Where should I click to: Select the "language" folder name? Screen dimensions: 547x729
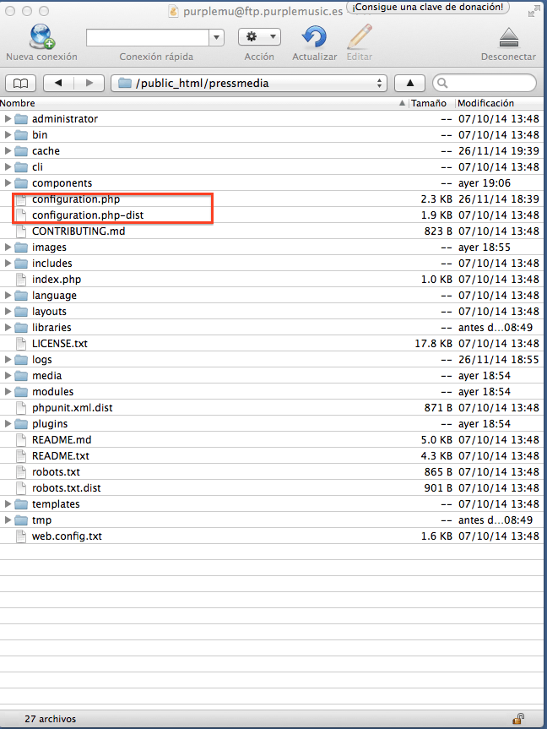(54, 296)
